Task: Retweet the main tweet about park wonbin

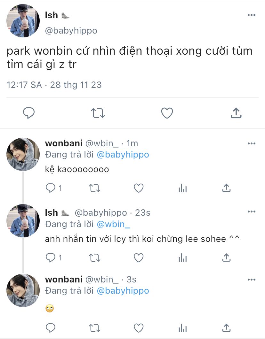Action: tap(98, 113)
